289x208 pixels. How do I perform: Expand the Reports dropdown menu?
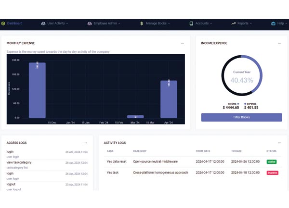[245, 23]
